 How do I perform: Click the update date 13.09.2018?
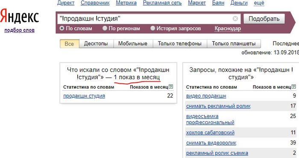tap(286, 52)
